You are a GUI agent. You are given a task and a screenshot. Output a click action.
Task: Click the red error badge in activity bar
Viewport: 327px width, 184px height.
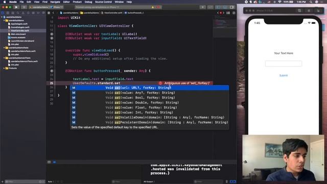tap(158, 7)
